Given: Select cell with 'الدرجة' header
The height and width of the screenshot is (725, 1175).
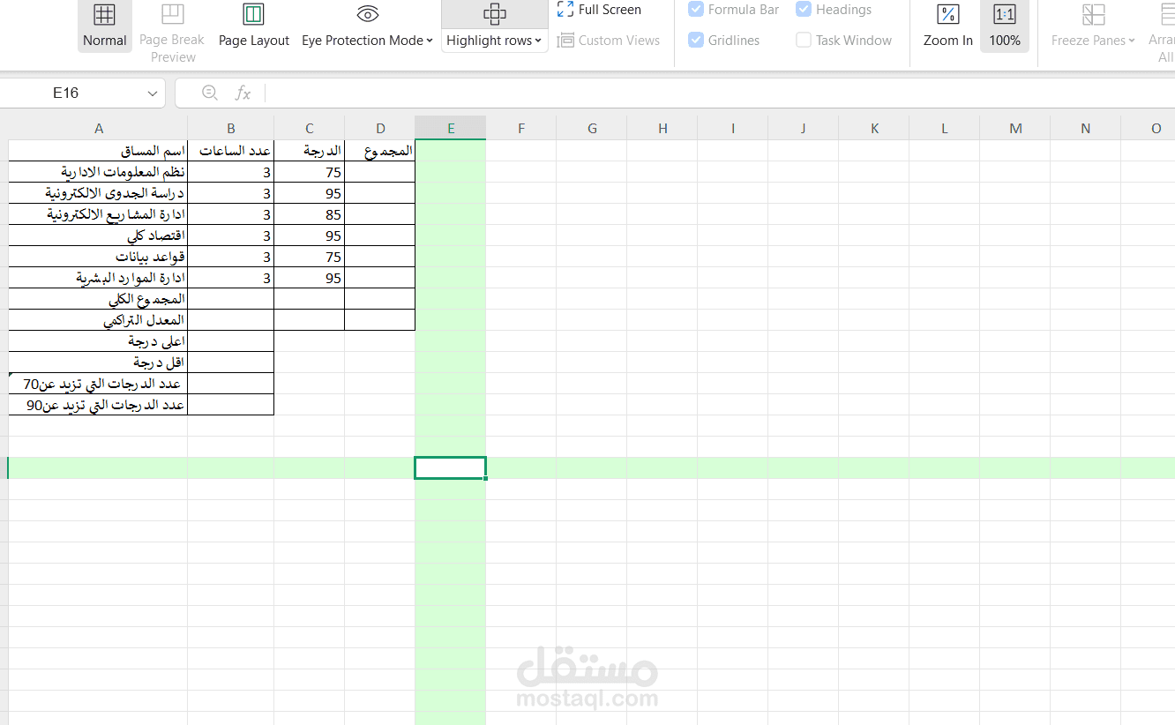Looking at the screenshot, I should click(x=310, y=151).
